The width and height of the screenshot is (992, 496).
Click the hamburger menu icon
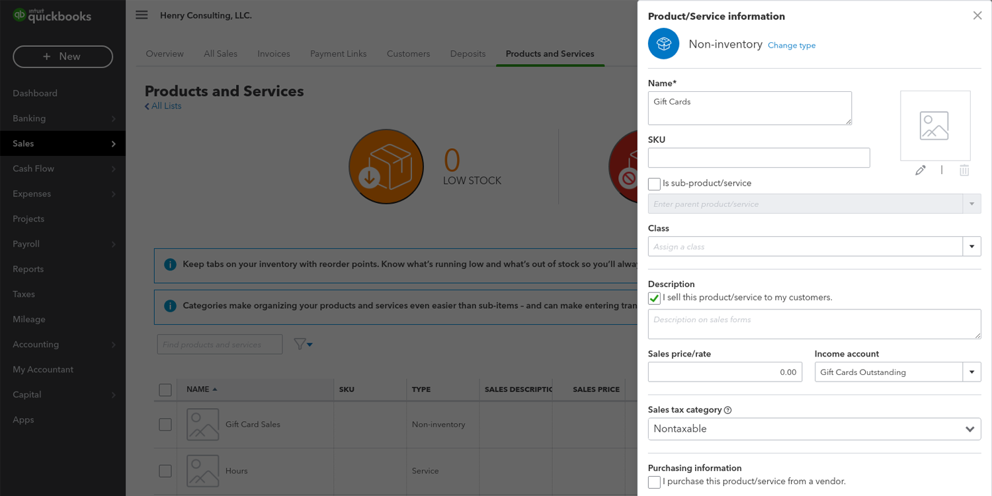point(142,15)
